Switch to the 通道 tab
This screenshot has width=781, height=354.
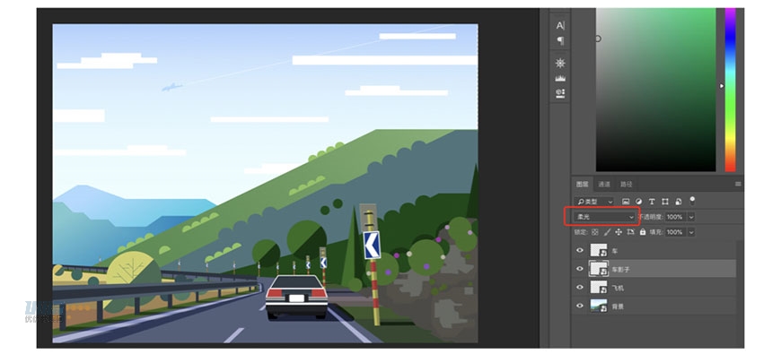(x=604, y=185)
